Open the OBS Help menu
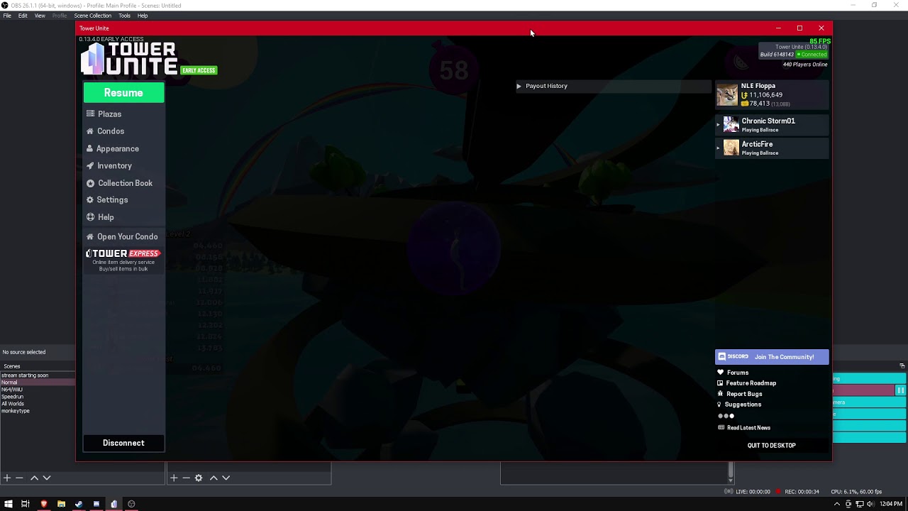Screen dimensions: 908x511 coord(143,16)
